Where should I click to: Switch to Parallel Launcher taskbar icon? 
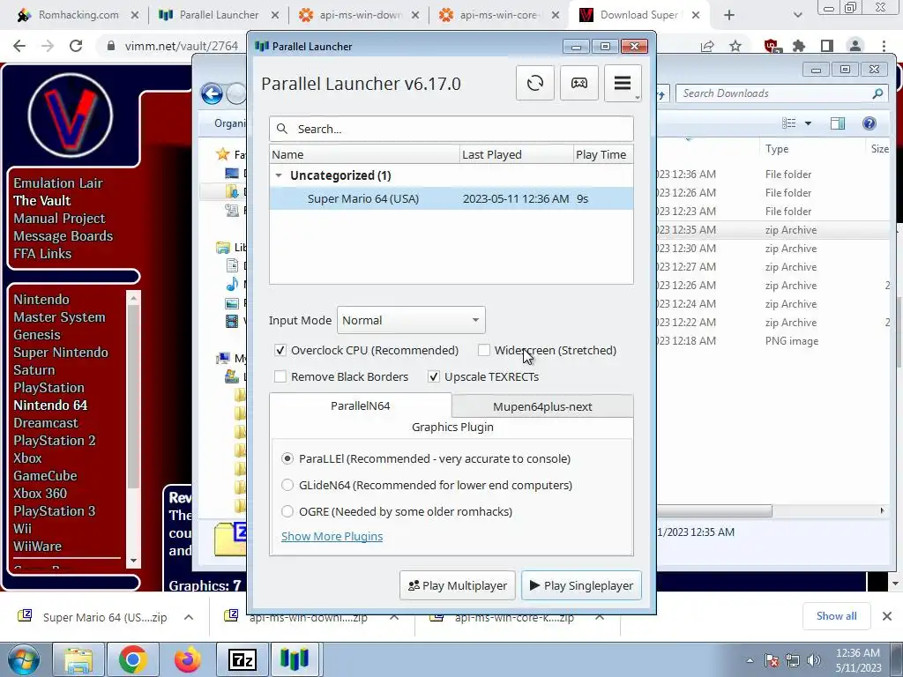[295, 659]
